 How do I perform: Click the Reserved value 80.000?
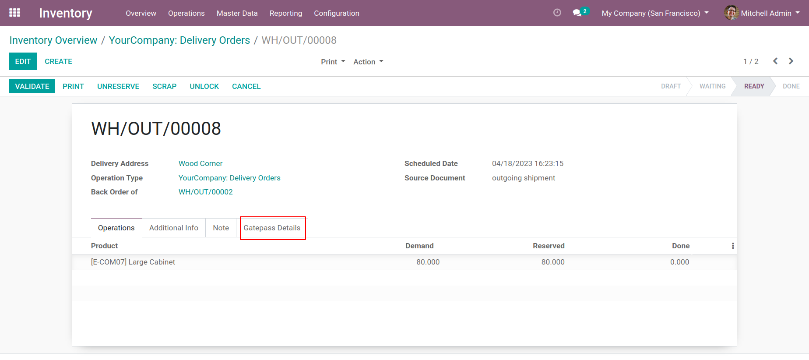553,262
